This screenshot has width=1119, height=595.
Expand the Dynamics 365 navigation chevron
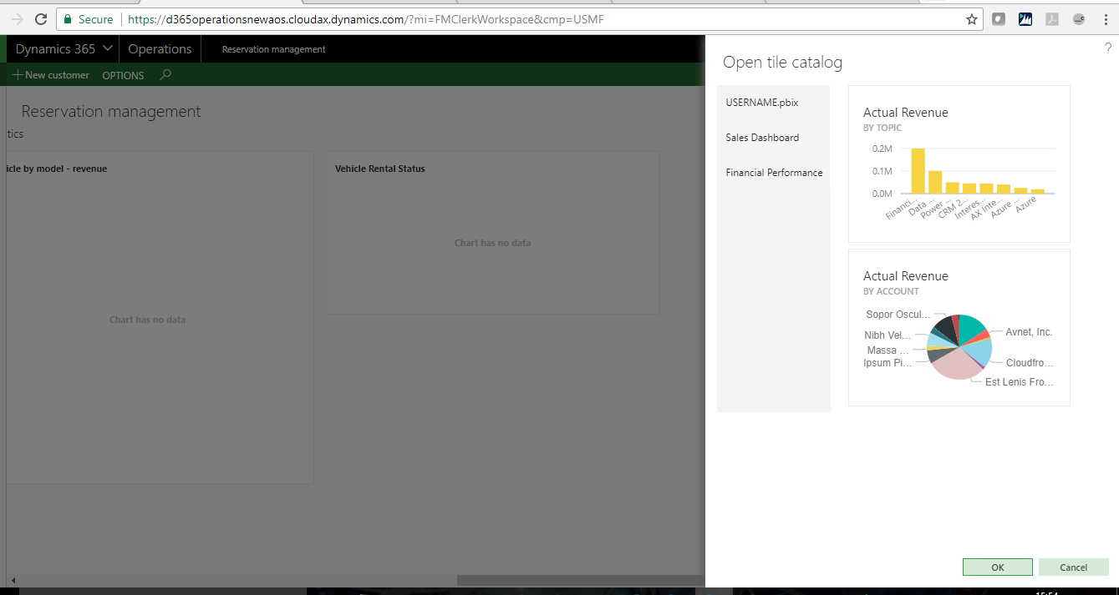(x=107, y=48)
